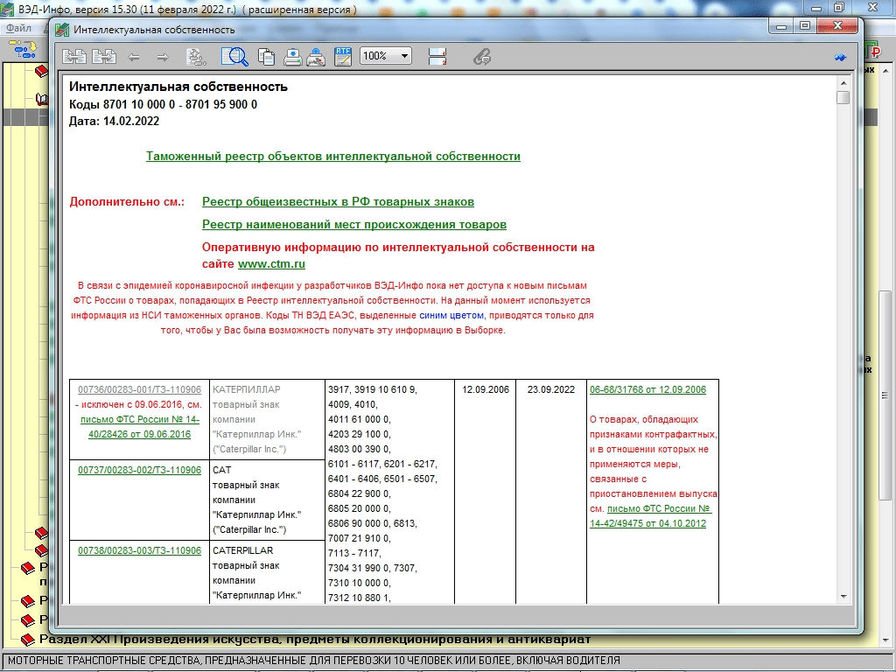Click the text Коды 8701 10 000 0 - 8701 95 900 0
This screenshot has width=896, height=672.
(163, 105)
